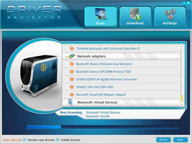Screen dimensions: 192x144
Task: Open the Settings tab with gears
Action: [170, 17]
